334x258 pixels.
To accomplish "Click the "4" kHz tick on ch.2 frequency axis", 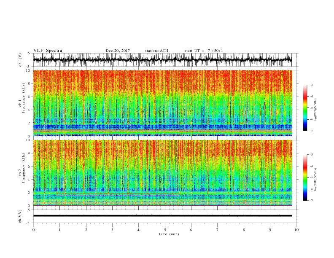I will 29,180.
